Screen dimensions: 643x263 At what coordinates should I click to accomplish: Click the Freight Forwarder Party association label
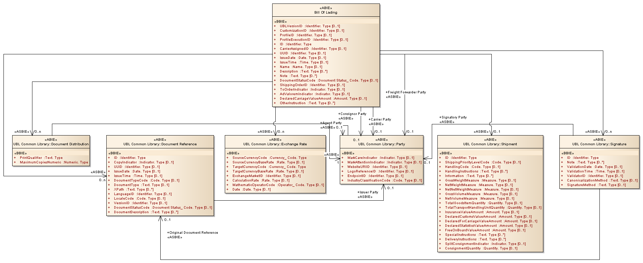click(406, 92)
